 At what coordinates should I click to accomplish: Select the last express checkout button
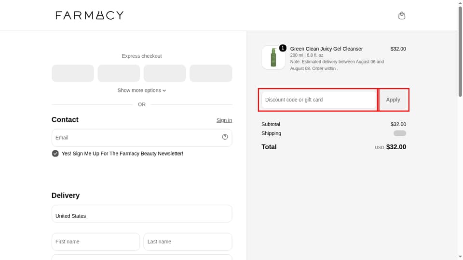pyautogui.click(x=211, y=73)
